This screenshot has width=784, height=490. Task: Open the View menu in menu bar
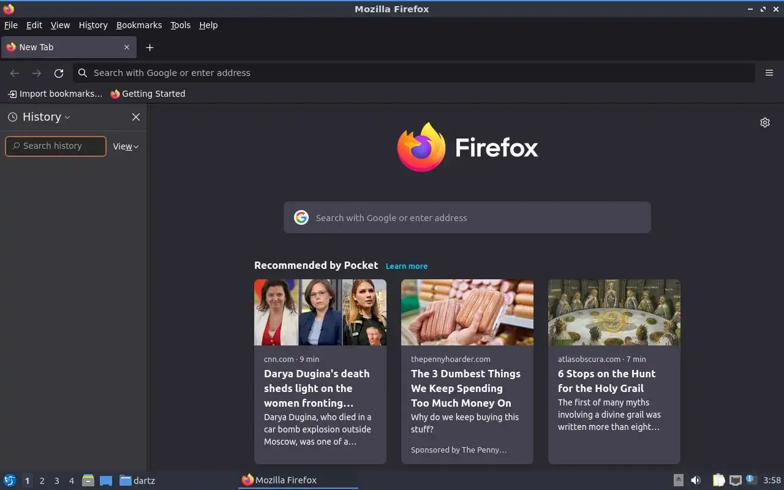(x=60, y=25)
